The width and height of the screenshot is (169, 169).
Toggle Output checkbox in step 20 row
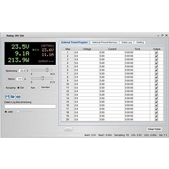(156, 120)
